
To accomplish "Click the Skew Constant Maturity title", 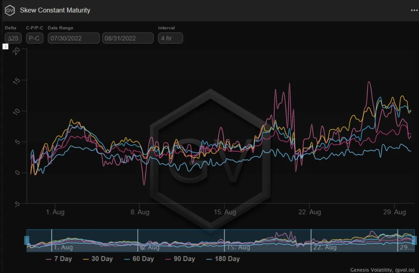I will coord(55,10).
